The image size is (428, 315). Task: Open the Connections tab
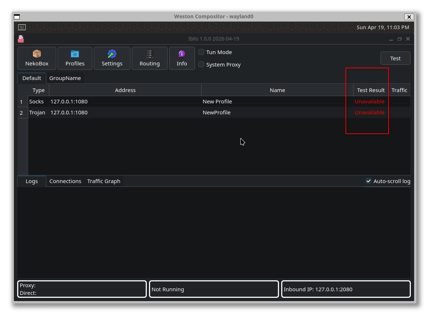coord(65,181)
